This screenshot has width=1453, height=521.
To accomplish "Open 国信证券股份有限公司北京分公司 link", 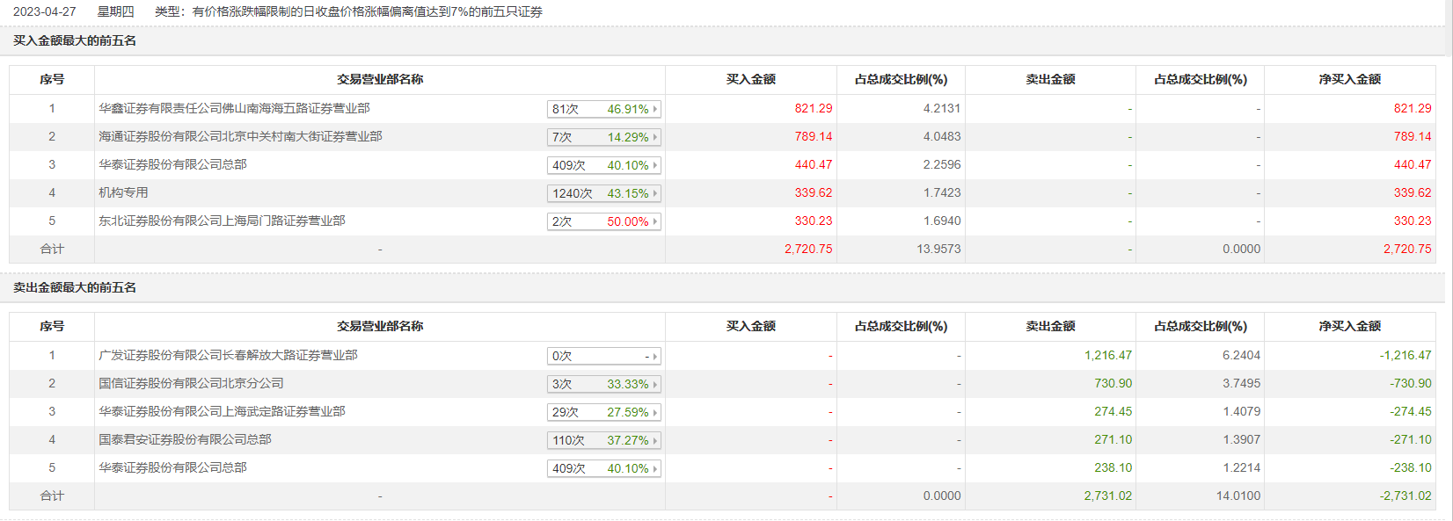I will 191,383.
